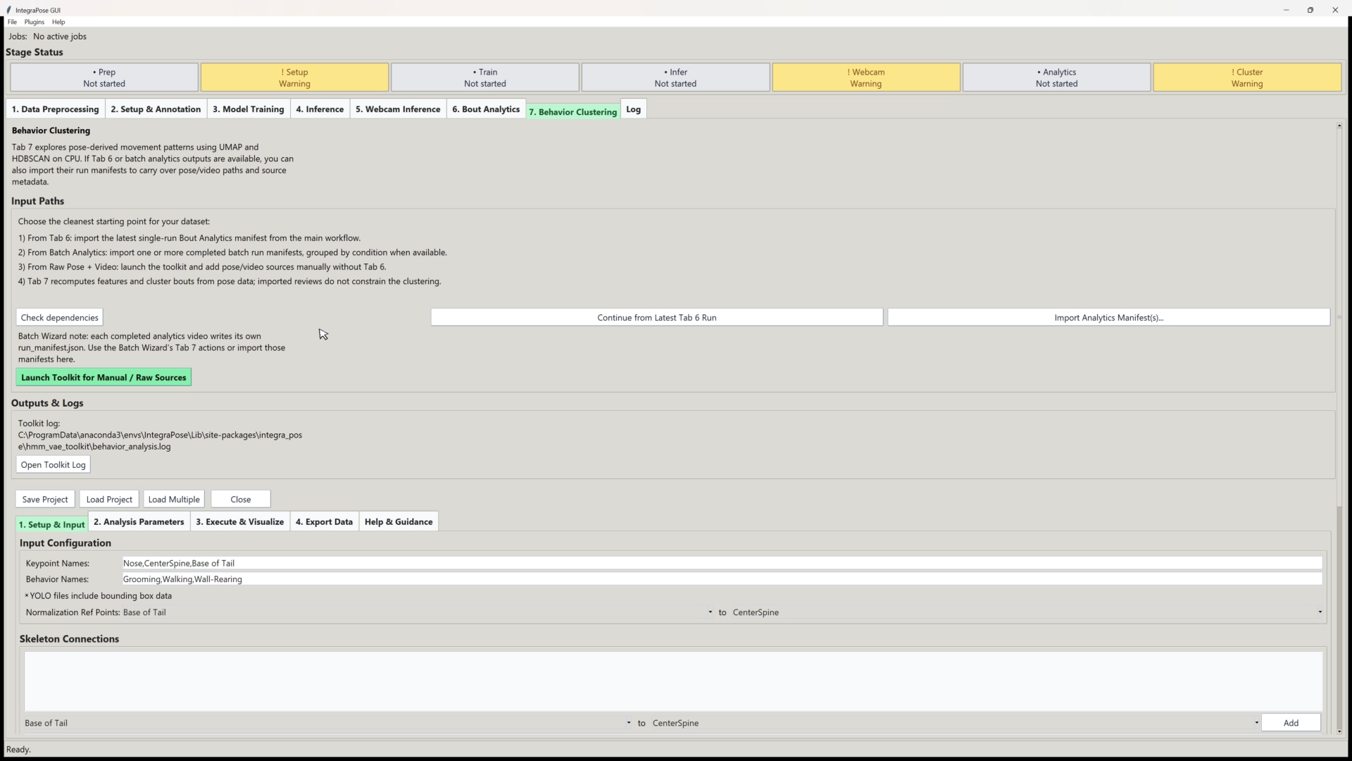
Task: Click Continue from Latest Tab 6 Run
Action: (657, 318)
